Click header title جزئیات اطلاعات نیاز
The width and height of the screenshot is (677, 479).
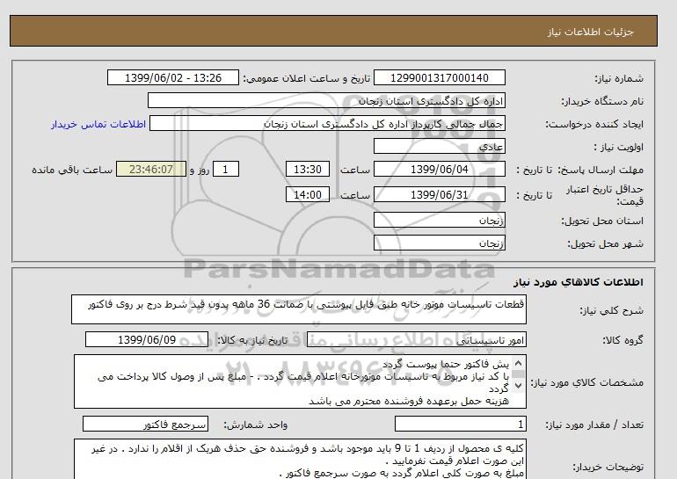pyautogui.click(x=591, y=32)
